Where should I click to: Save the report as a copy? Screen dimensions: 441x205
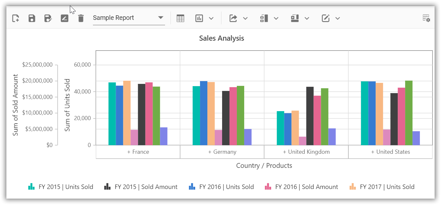coord(48,18)
